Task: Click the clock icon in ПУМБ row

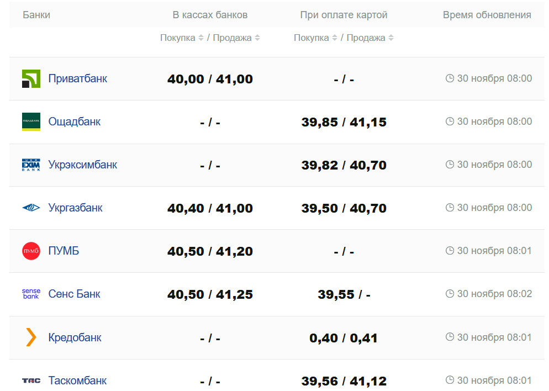Action: pos(450,251)
